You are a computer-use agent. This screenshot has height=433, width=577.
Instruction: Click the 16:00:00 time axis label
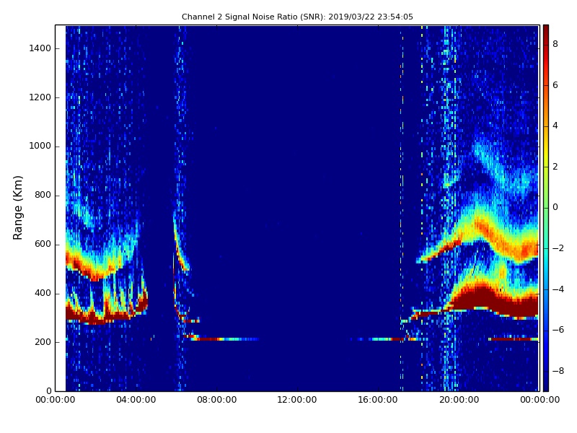pos(378,400)
